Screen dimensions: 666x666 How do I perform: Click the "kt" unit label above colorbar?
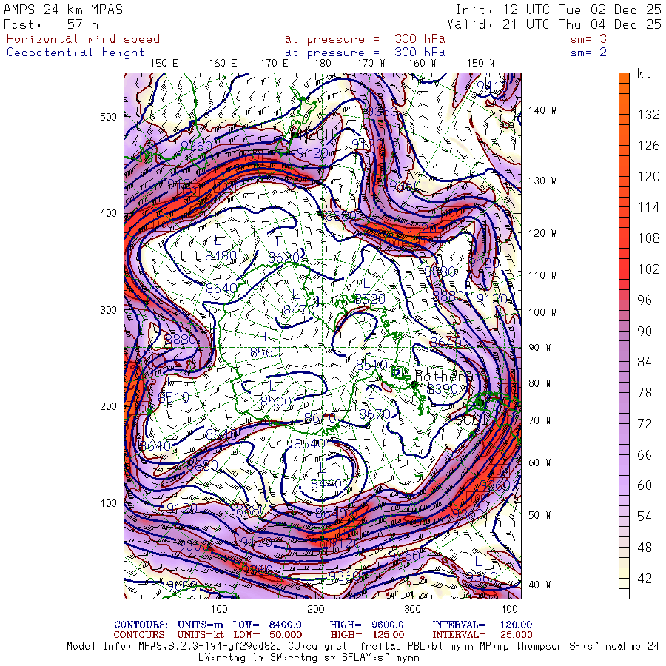click(644, 73)
